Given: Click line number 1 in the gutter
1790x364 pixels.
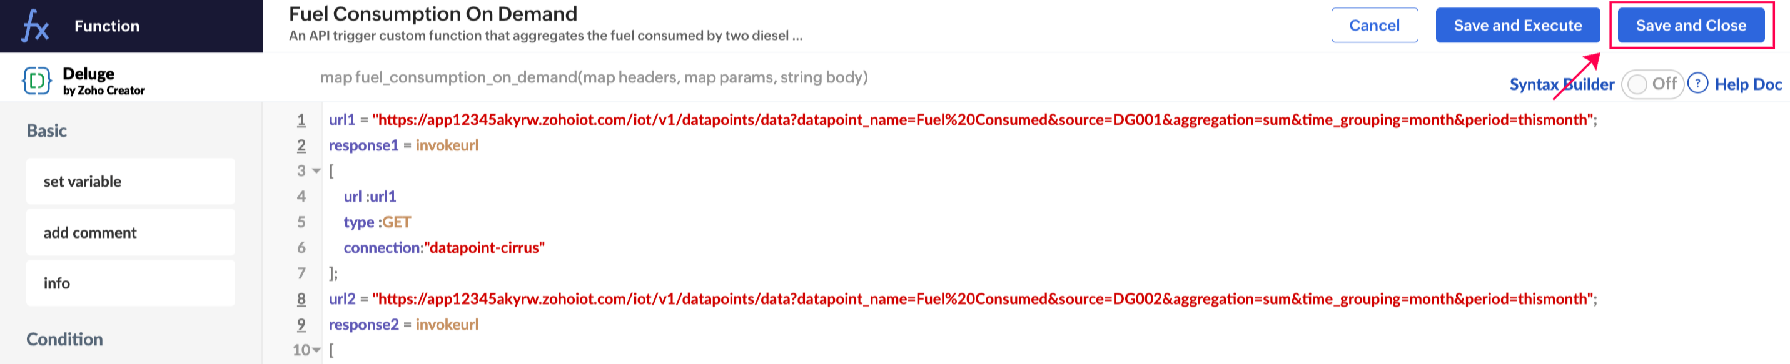Looking at the screenshot, I should tap(301, 120).
